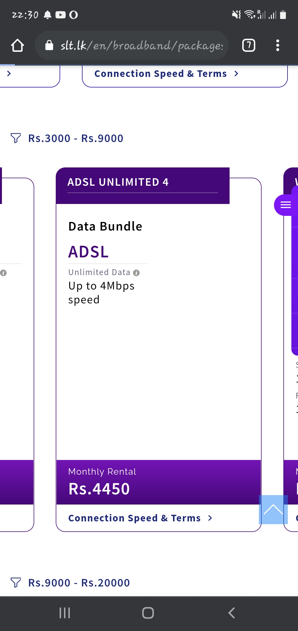Open the top Connection Speed & Terms link
The width and height of the screenshot is (298, 631).
tap(166, 74)
